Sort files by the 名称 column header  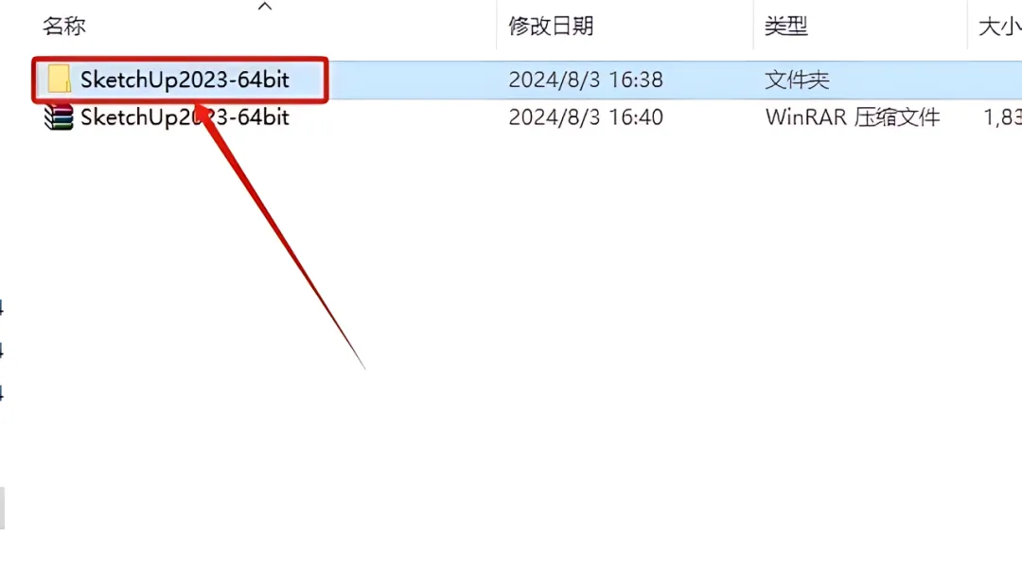(64, 27)
